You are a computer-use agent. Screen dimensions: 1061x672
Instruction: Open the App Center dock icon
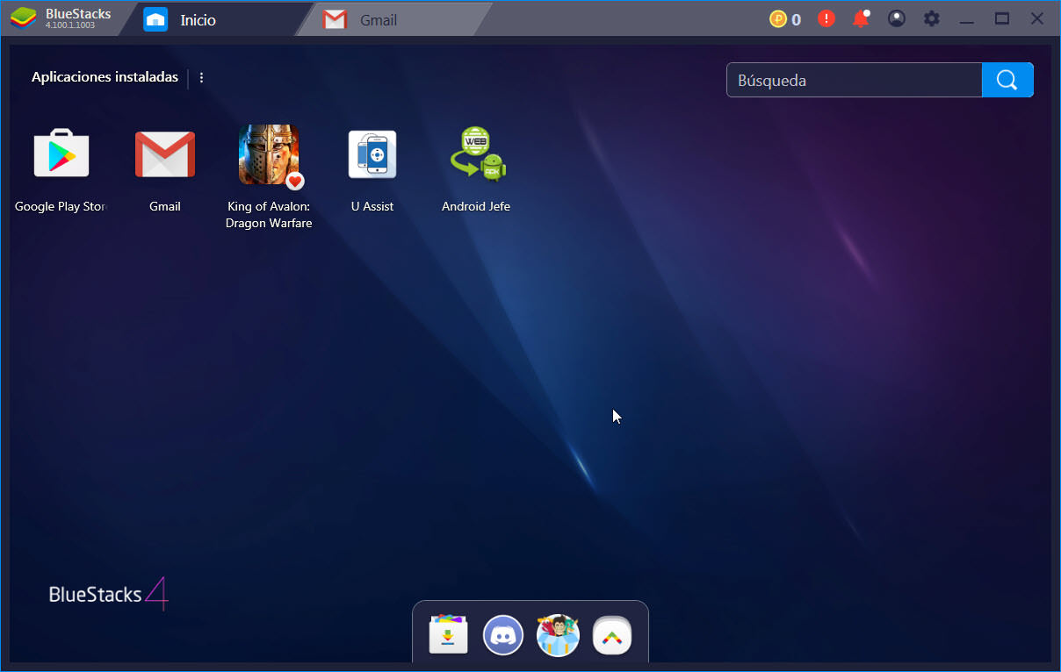(448, 635)
